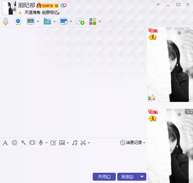
Task: Open the message history 消息记录
Action: click(131, 143)
